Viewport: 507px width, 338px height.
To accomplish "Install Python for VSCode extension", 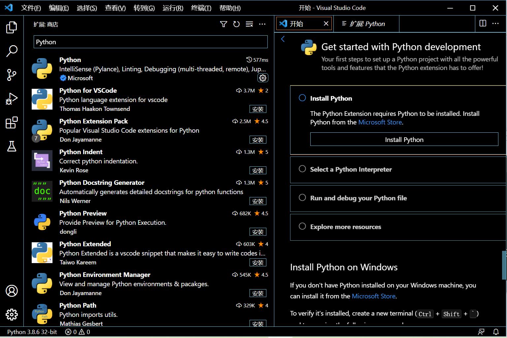I will coord(258,109).
